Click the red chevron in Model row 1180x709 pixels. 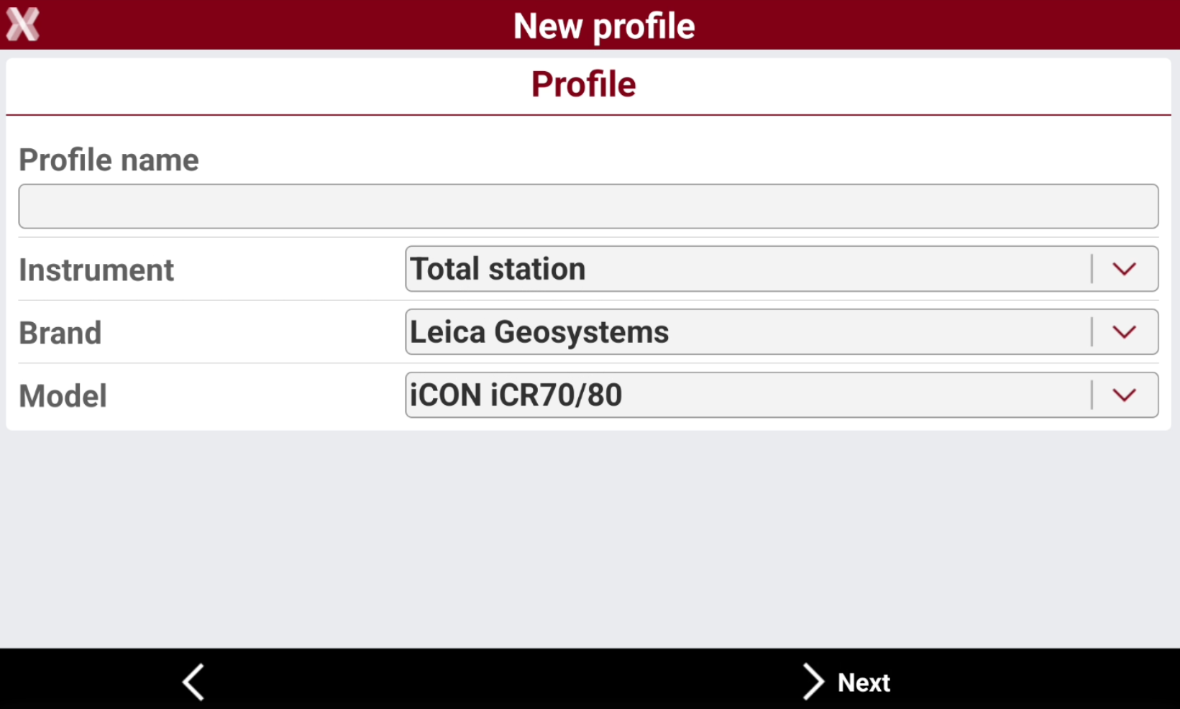tap(1124, 395)
